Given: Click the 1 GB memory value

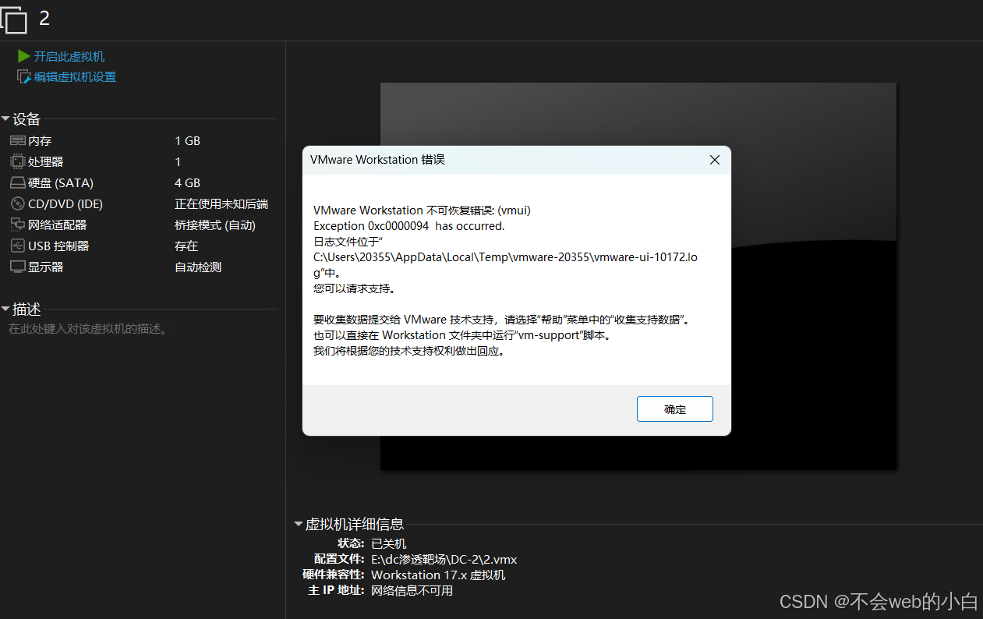Looking at the screenshot, I should tap(187, 141).
